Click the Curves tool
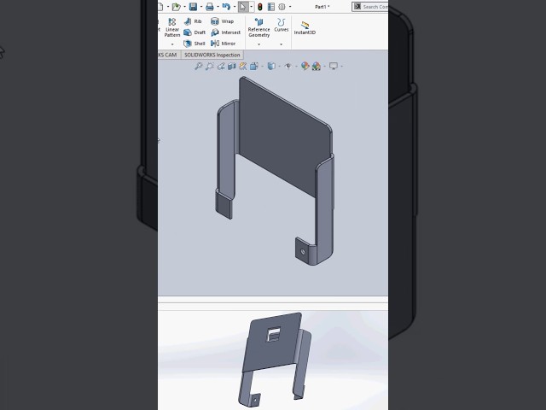Screen dimensions: 546x410 [281, 25]
